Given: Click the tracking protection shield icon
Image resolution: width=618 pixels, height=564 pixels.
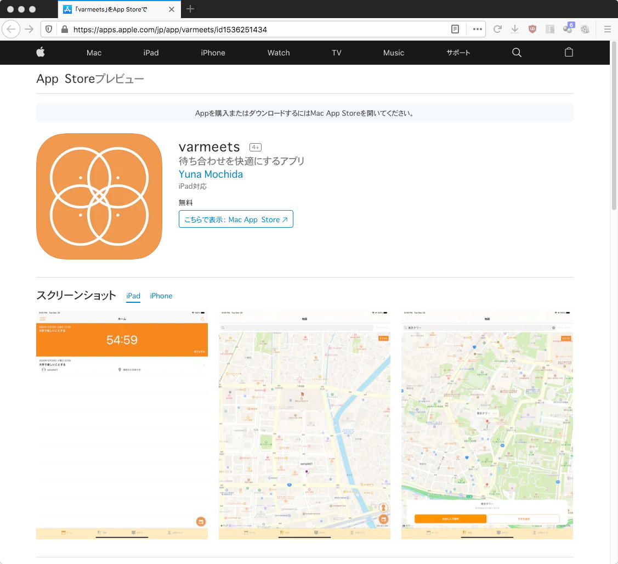Looking at the screenshot, I should click(48, 29).
